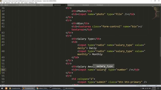Open the Spaces: 4 indentation setting

click(x=148, y=86)
